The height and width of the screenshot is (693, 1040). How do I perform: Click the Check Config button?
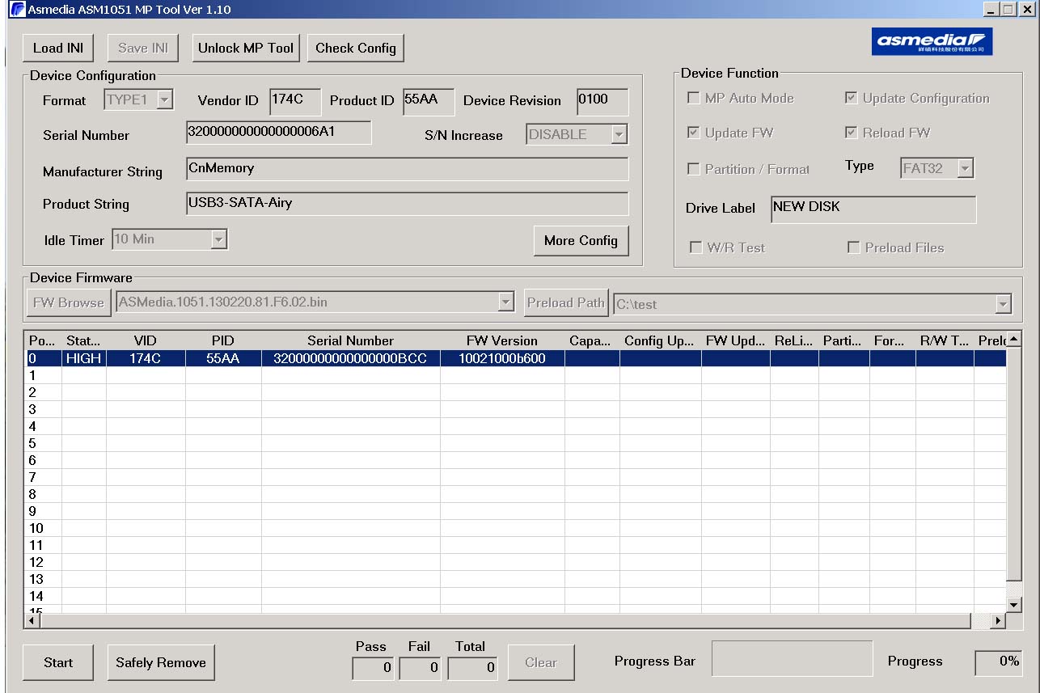coord(356,48)
